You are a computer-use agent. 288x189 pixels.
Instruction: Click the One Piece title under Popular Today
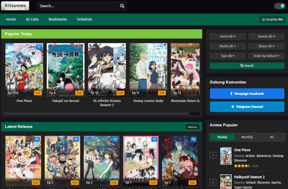coord(24,101)
